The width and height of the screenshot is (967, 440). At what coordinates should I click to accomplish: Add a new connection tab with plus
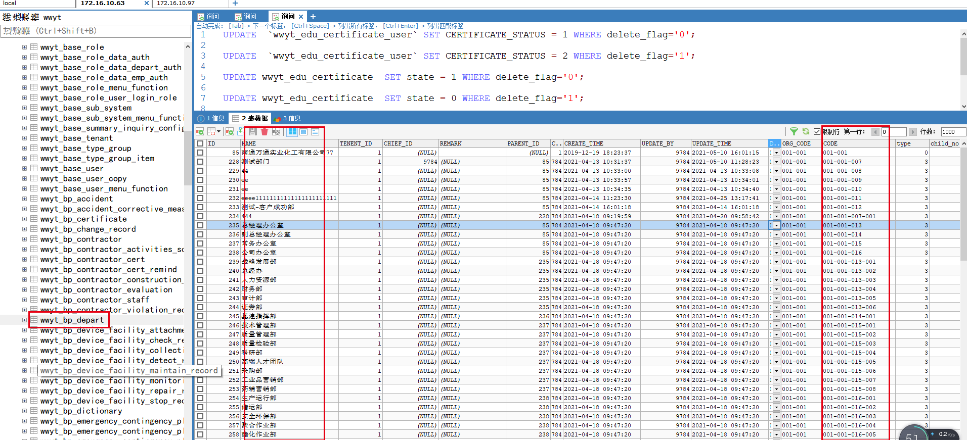(235, 3)
